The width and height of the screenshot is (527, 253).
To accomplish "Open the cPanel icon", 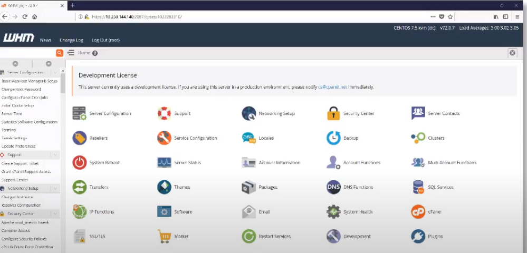I will (418, 212).
